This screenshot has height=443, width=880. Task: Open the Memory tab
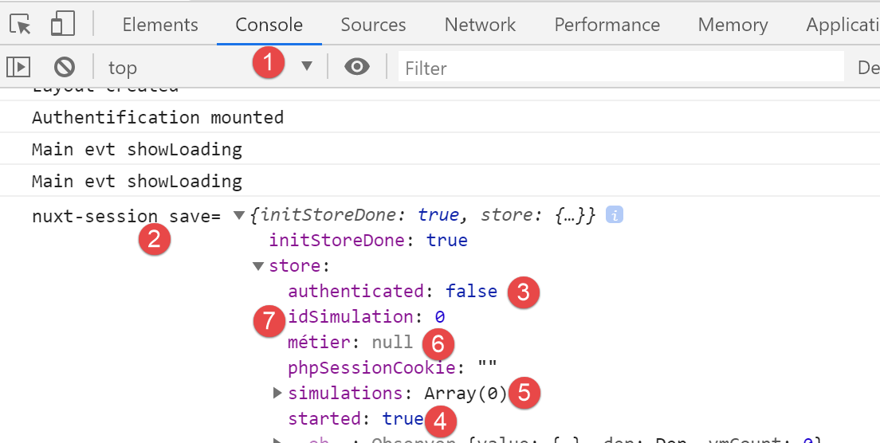coord(733,25)
